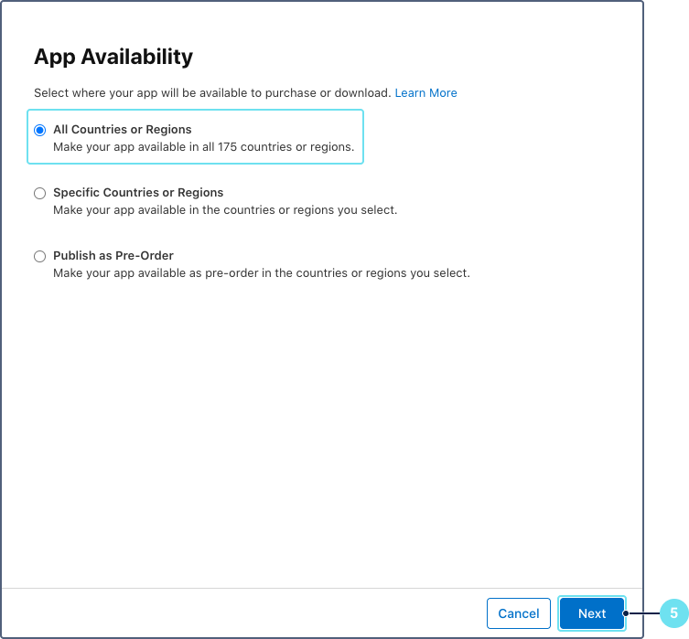This screenshot has width=689, height=639.
Task: Click the App Availability heading
Action: (x=113, y=58)
